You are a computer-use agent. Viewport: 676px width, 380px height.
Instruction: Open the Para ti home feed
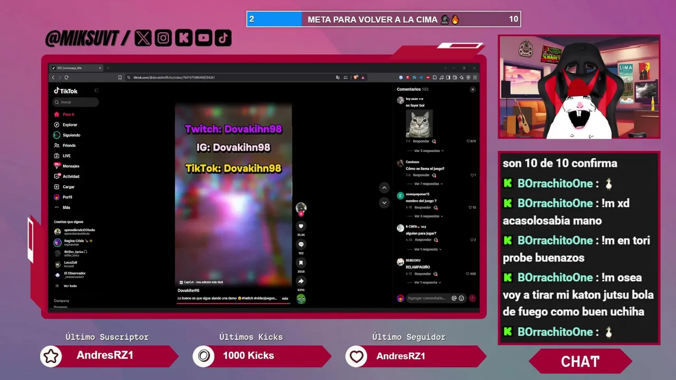[64, 115]
